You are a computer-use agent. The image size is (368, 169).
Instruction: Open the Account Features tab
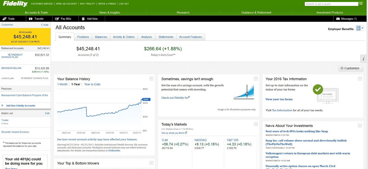tap(191, 37)
